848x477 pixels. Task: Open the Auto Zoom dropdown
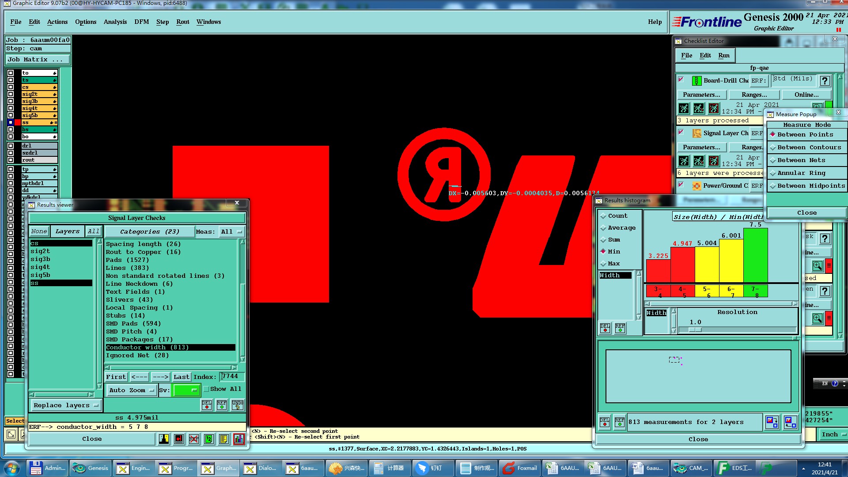click(132, 390)
